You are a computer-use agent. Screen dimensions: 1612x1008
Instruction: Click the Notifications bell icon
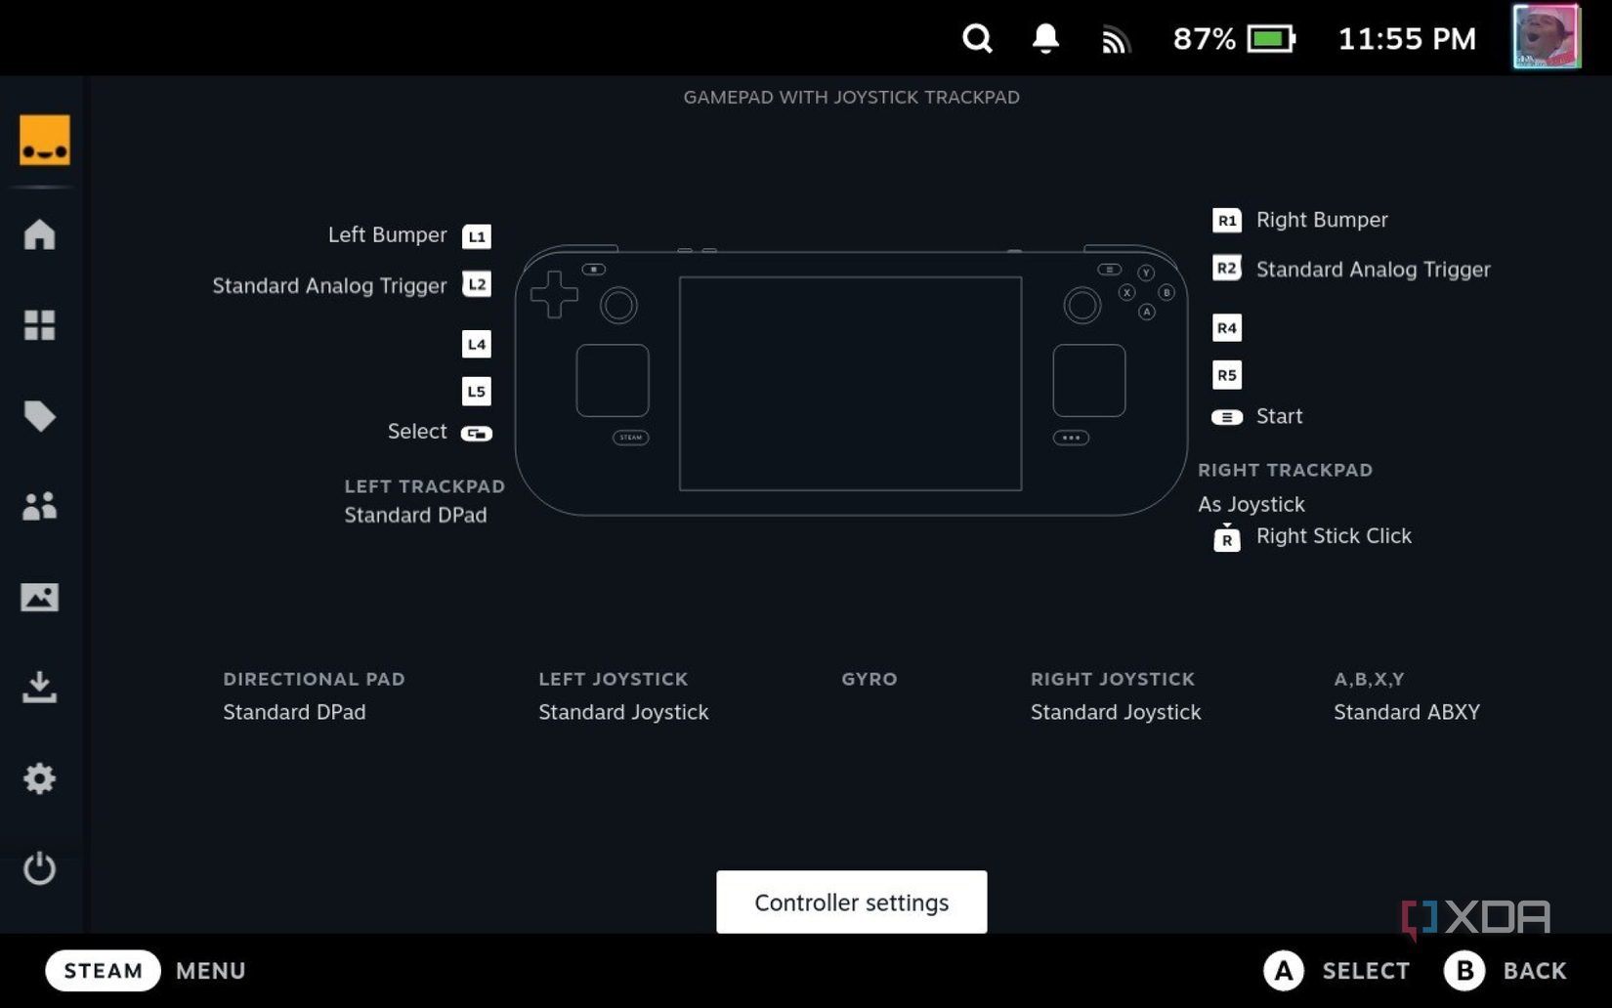pyautogui.click(x=1044, y=39)
